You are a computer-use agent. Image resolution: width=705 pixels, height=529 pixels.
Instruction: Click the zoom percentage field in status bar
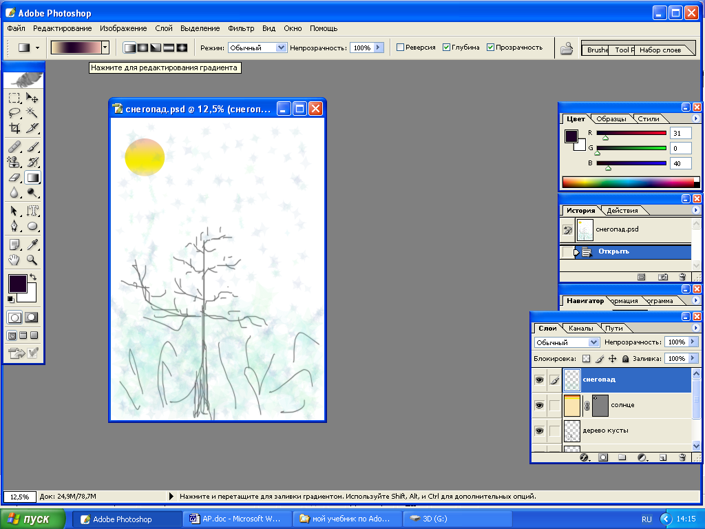[x=20, y=497]
